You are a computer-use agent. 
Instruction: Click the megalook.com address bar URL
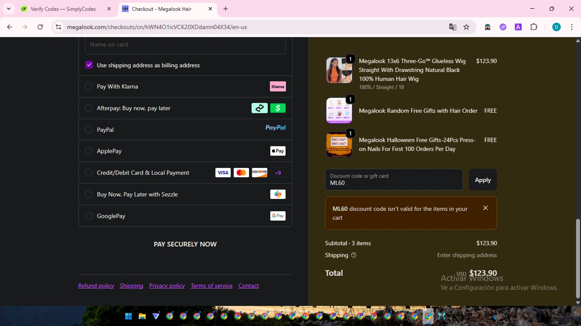[x=157, y=27]
